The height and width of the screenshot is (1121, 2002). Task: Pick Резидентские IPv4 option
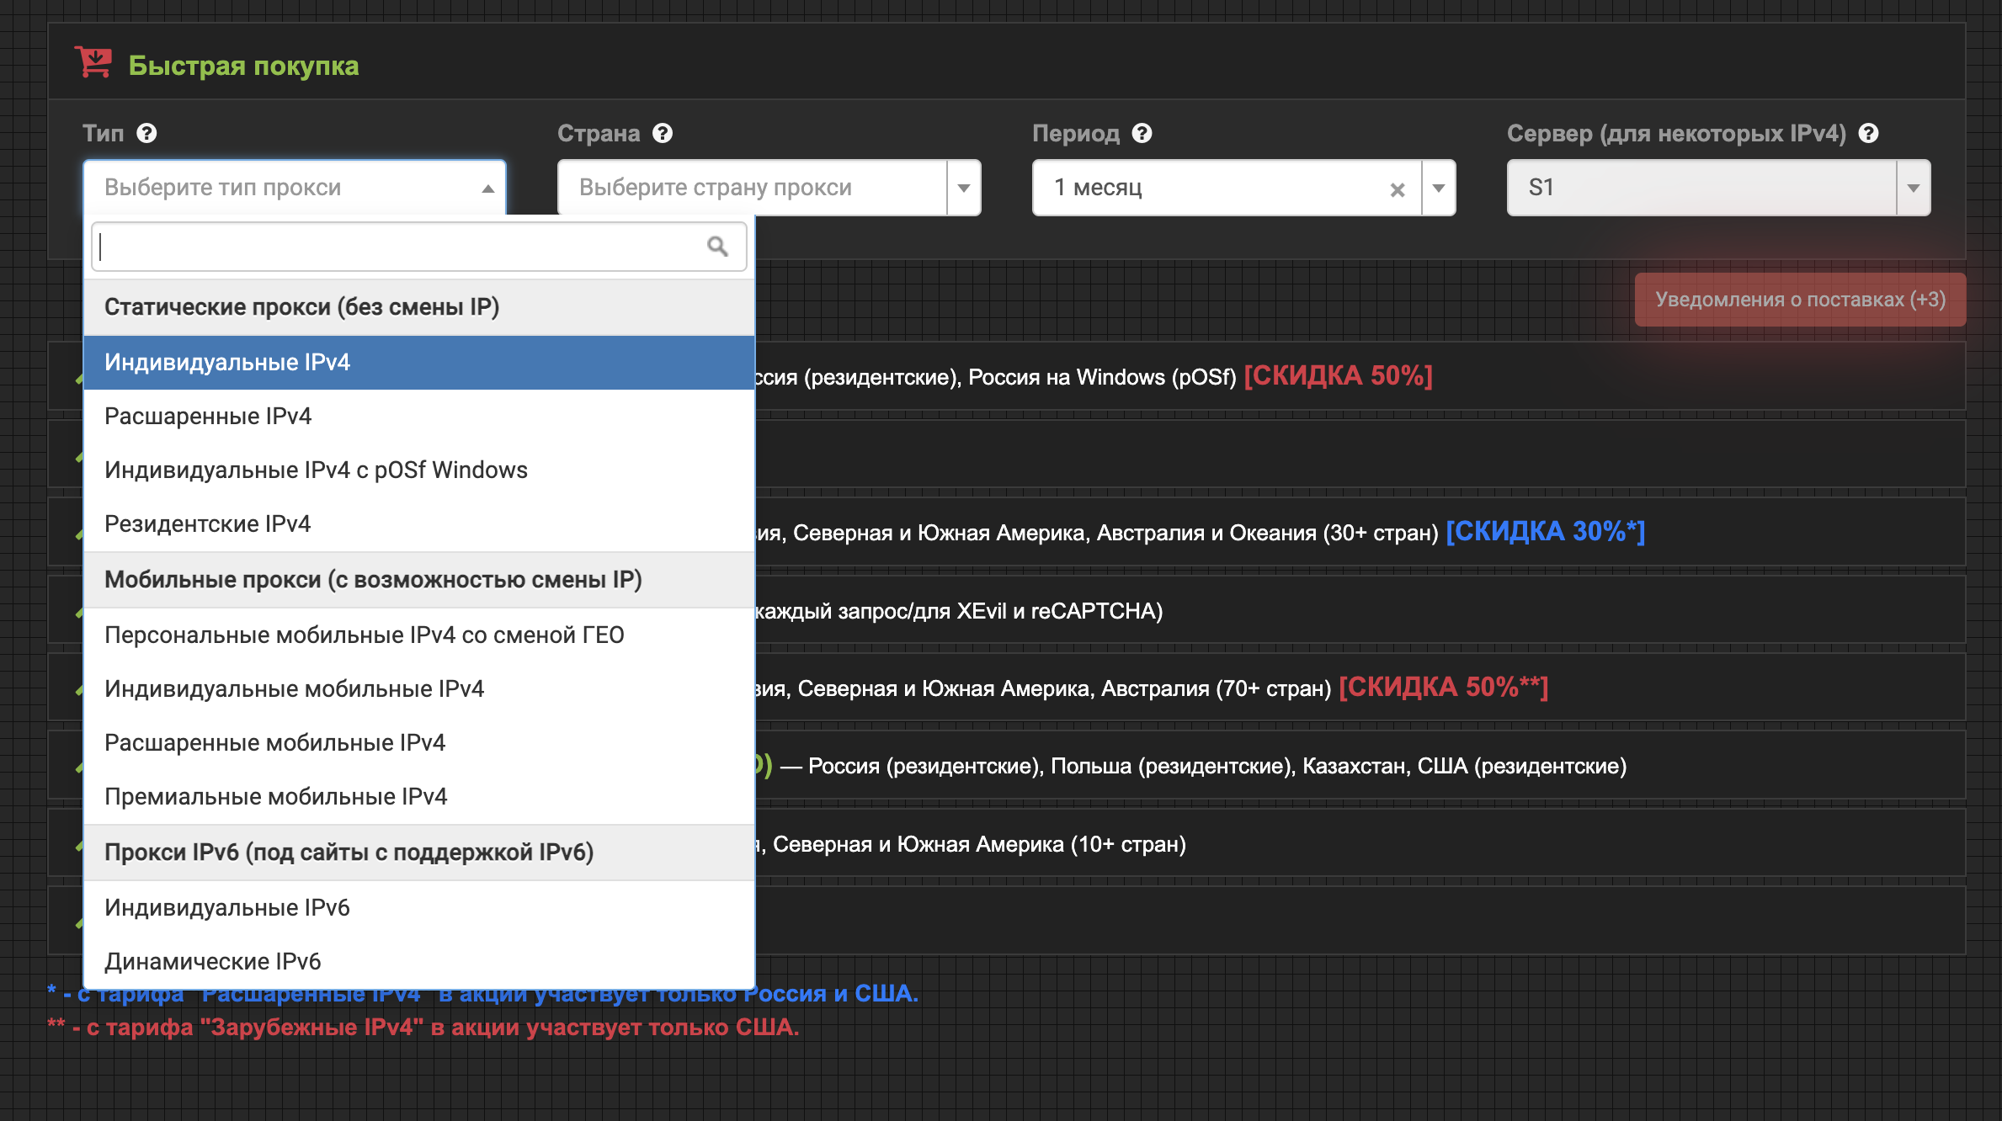pyautogui.click(x=207, y=523)
